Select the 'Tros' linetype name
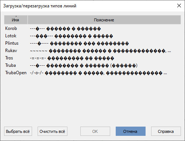 click(9, 58)
